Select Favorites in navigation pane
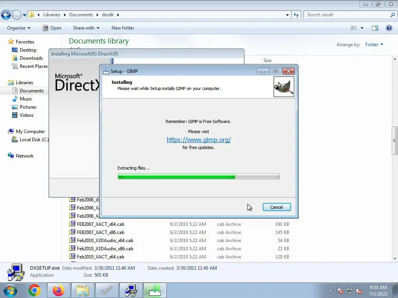 tap(25, 42)
